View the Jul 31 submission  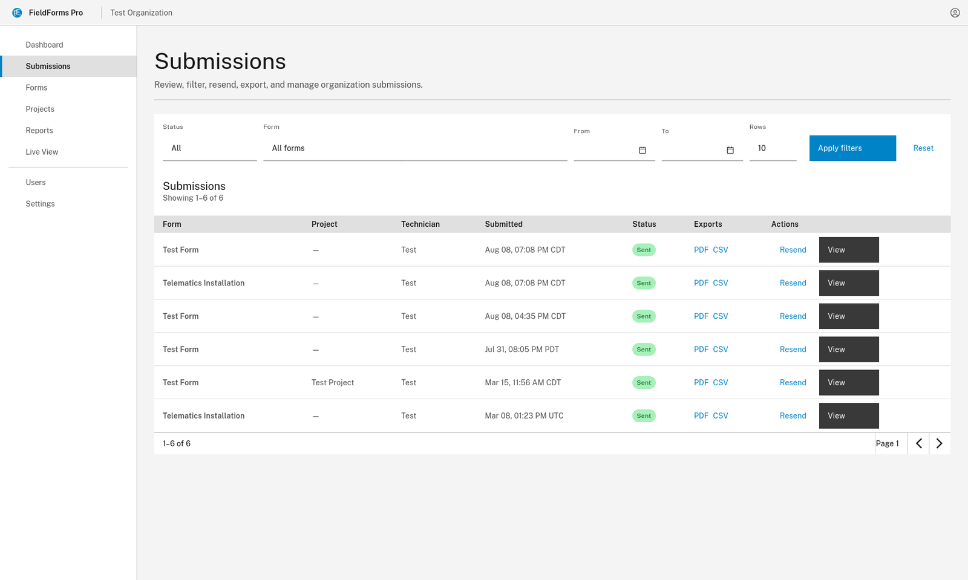(x=849, y=350)
